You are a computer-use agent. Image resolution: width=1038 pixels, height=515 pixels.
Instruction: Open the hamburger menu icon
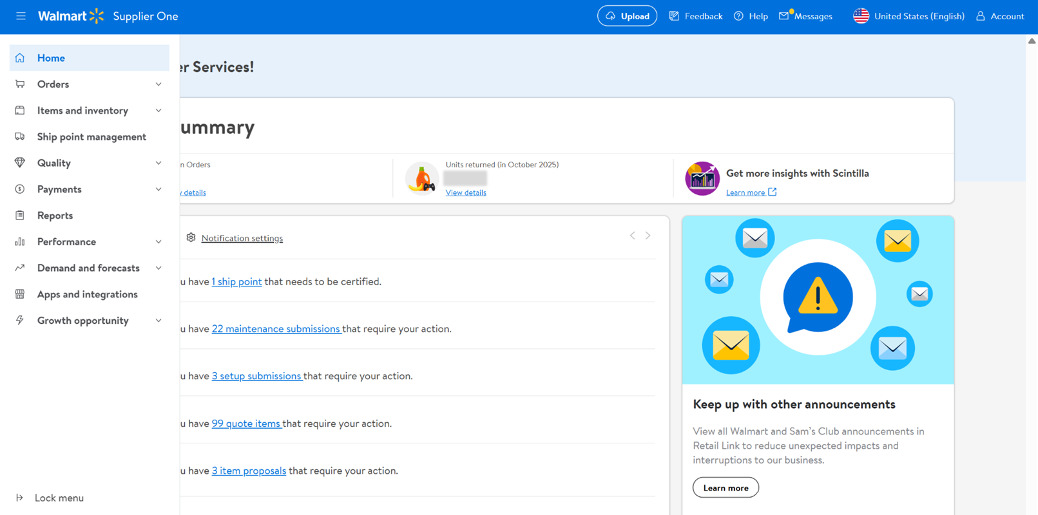click(x=21, y=16)
